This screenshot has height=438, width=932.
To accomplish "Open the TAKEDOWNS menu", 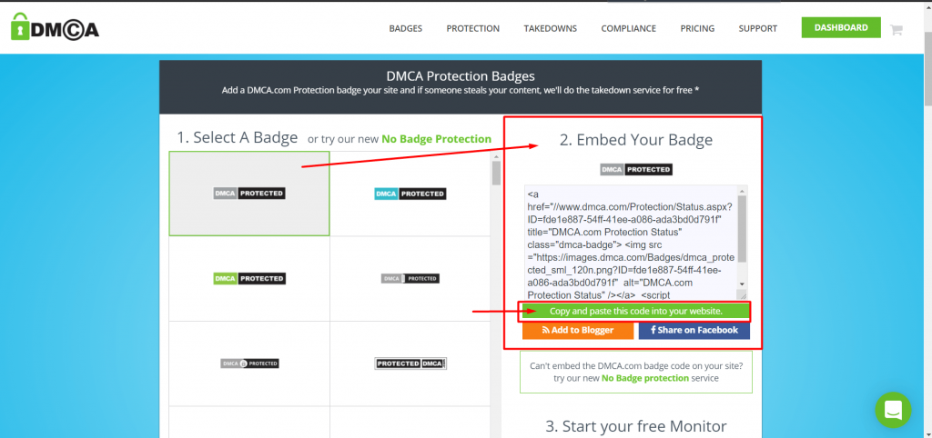I will coord(551,28).
